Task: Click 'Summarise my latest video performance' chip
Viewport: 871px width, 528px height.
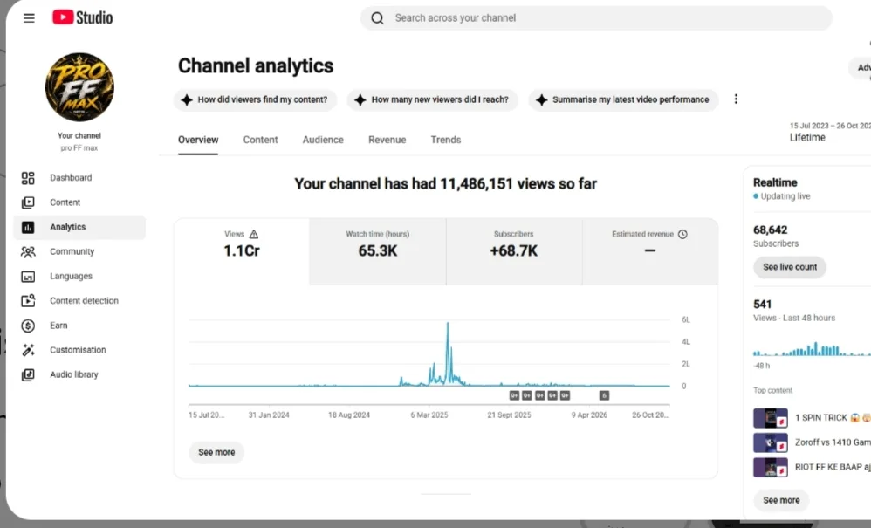Action: (x=623, y=100)
